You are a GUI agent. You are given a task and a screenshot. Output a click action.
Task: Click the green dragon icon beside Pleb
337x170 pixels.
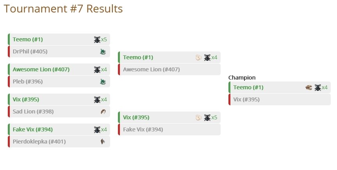(x=103, y=81)
